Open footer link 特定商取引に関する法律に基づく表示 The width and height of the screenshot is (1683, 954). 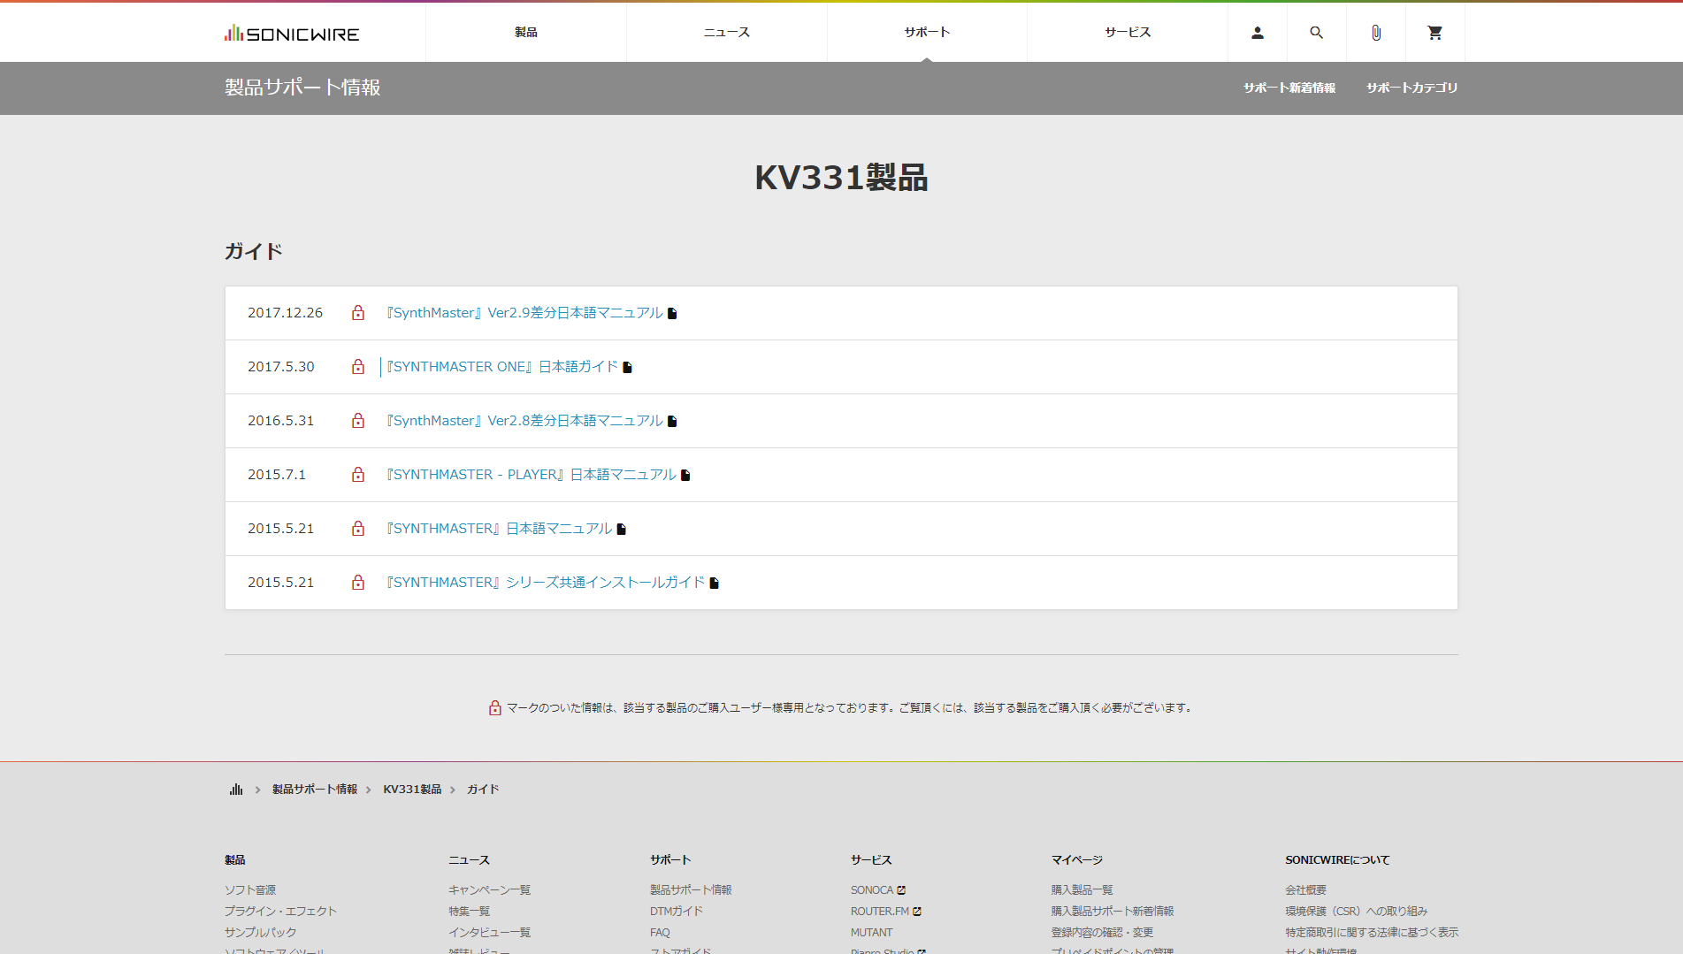tap(1372, 933)
